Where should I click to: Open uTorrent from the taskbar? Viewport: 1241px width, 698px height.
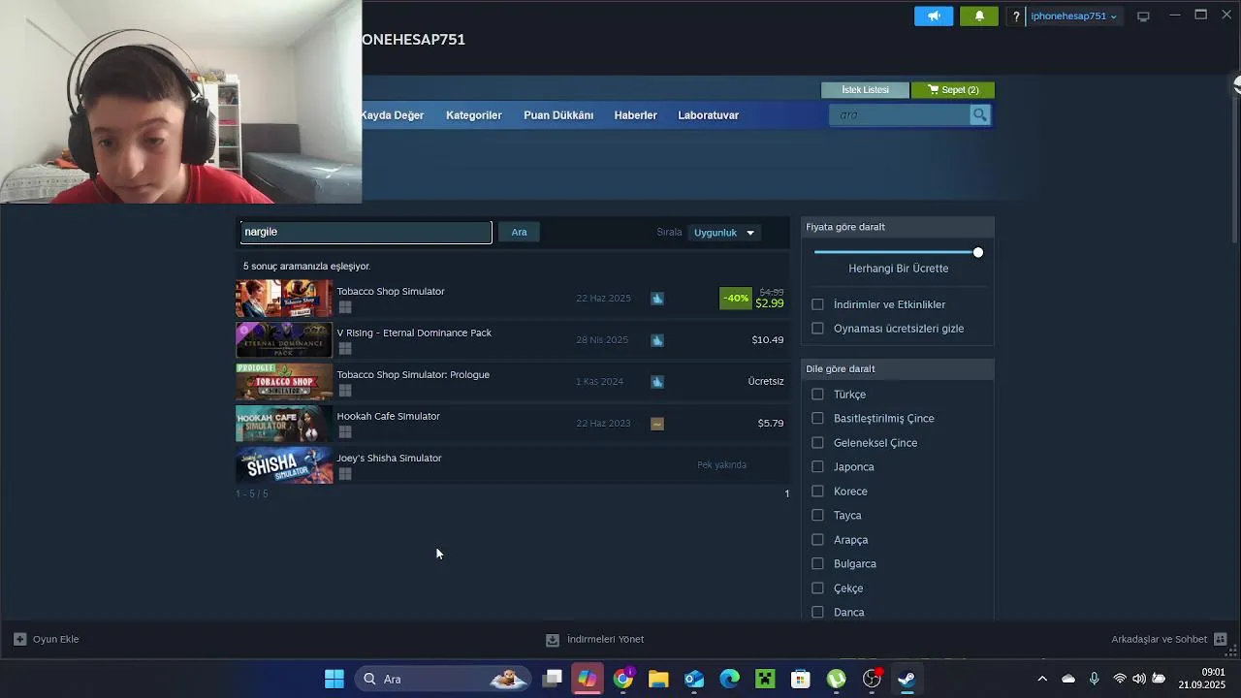(x=836, y=679)
